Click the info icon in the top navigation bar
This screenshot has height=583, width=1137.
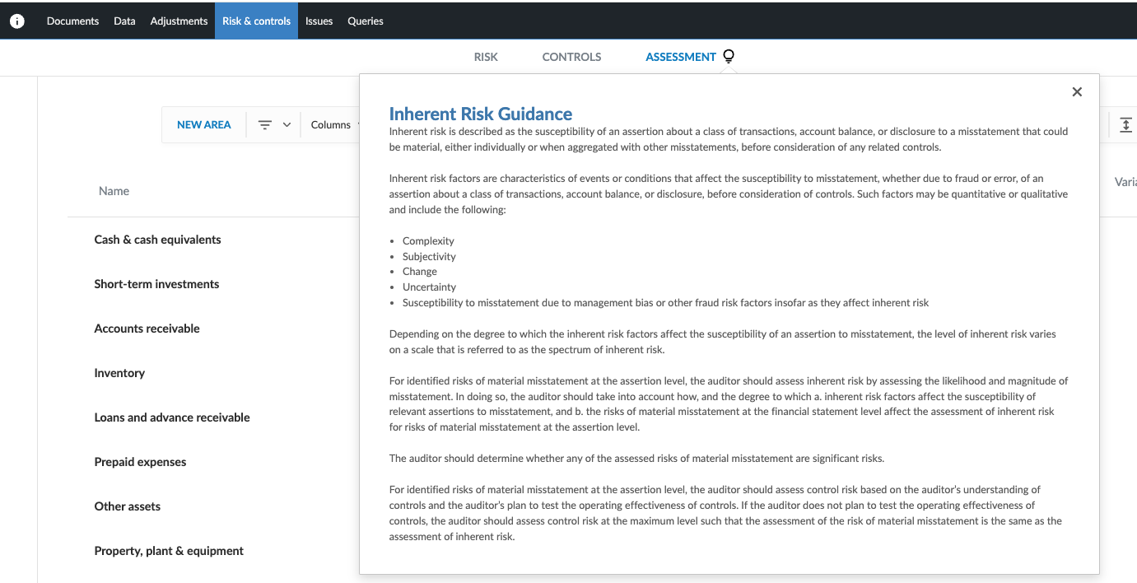[x=17, y=21]
